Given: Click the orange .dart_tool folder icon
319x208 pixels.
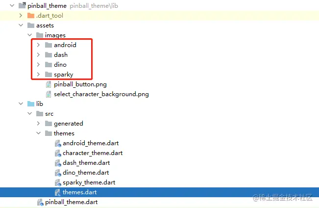Looking at the screenshot, I should 31,16.
